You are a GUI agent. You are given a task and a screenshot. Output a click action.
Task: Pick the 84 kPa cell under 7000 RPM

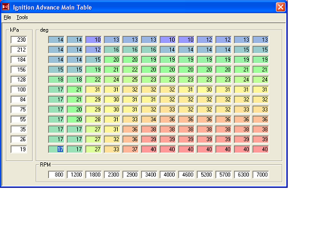tap(261, 100)
